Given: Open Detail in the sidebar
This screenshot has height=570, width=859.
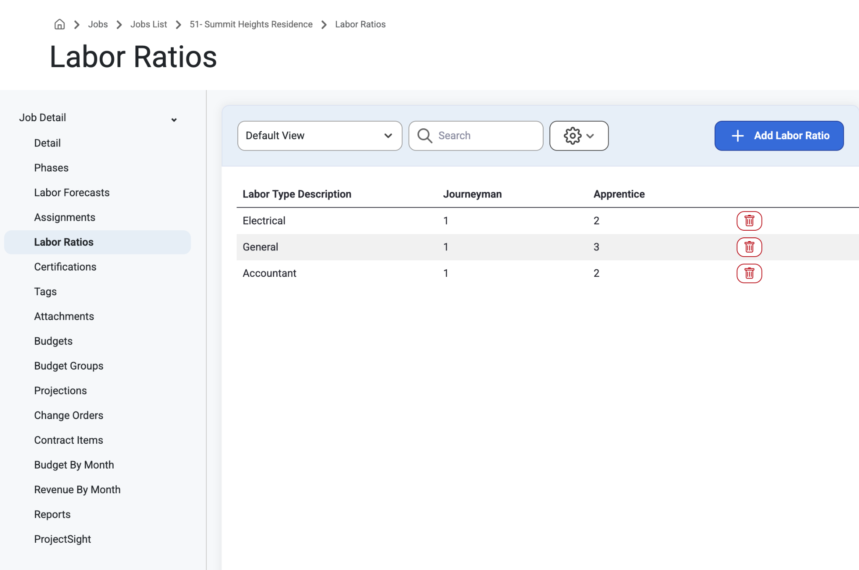Looking at the screenshot, I should click(x=47, y=143).
